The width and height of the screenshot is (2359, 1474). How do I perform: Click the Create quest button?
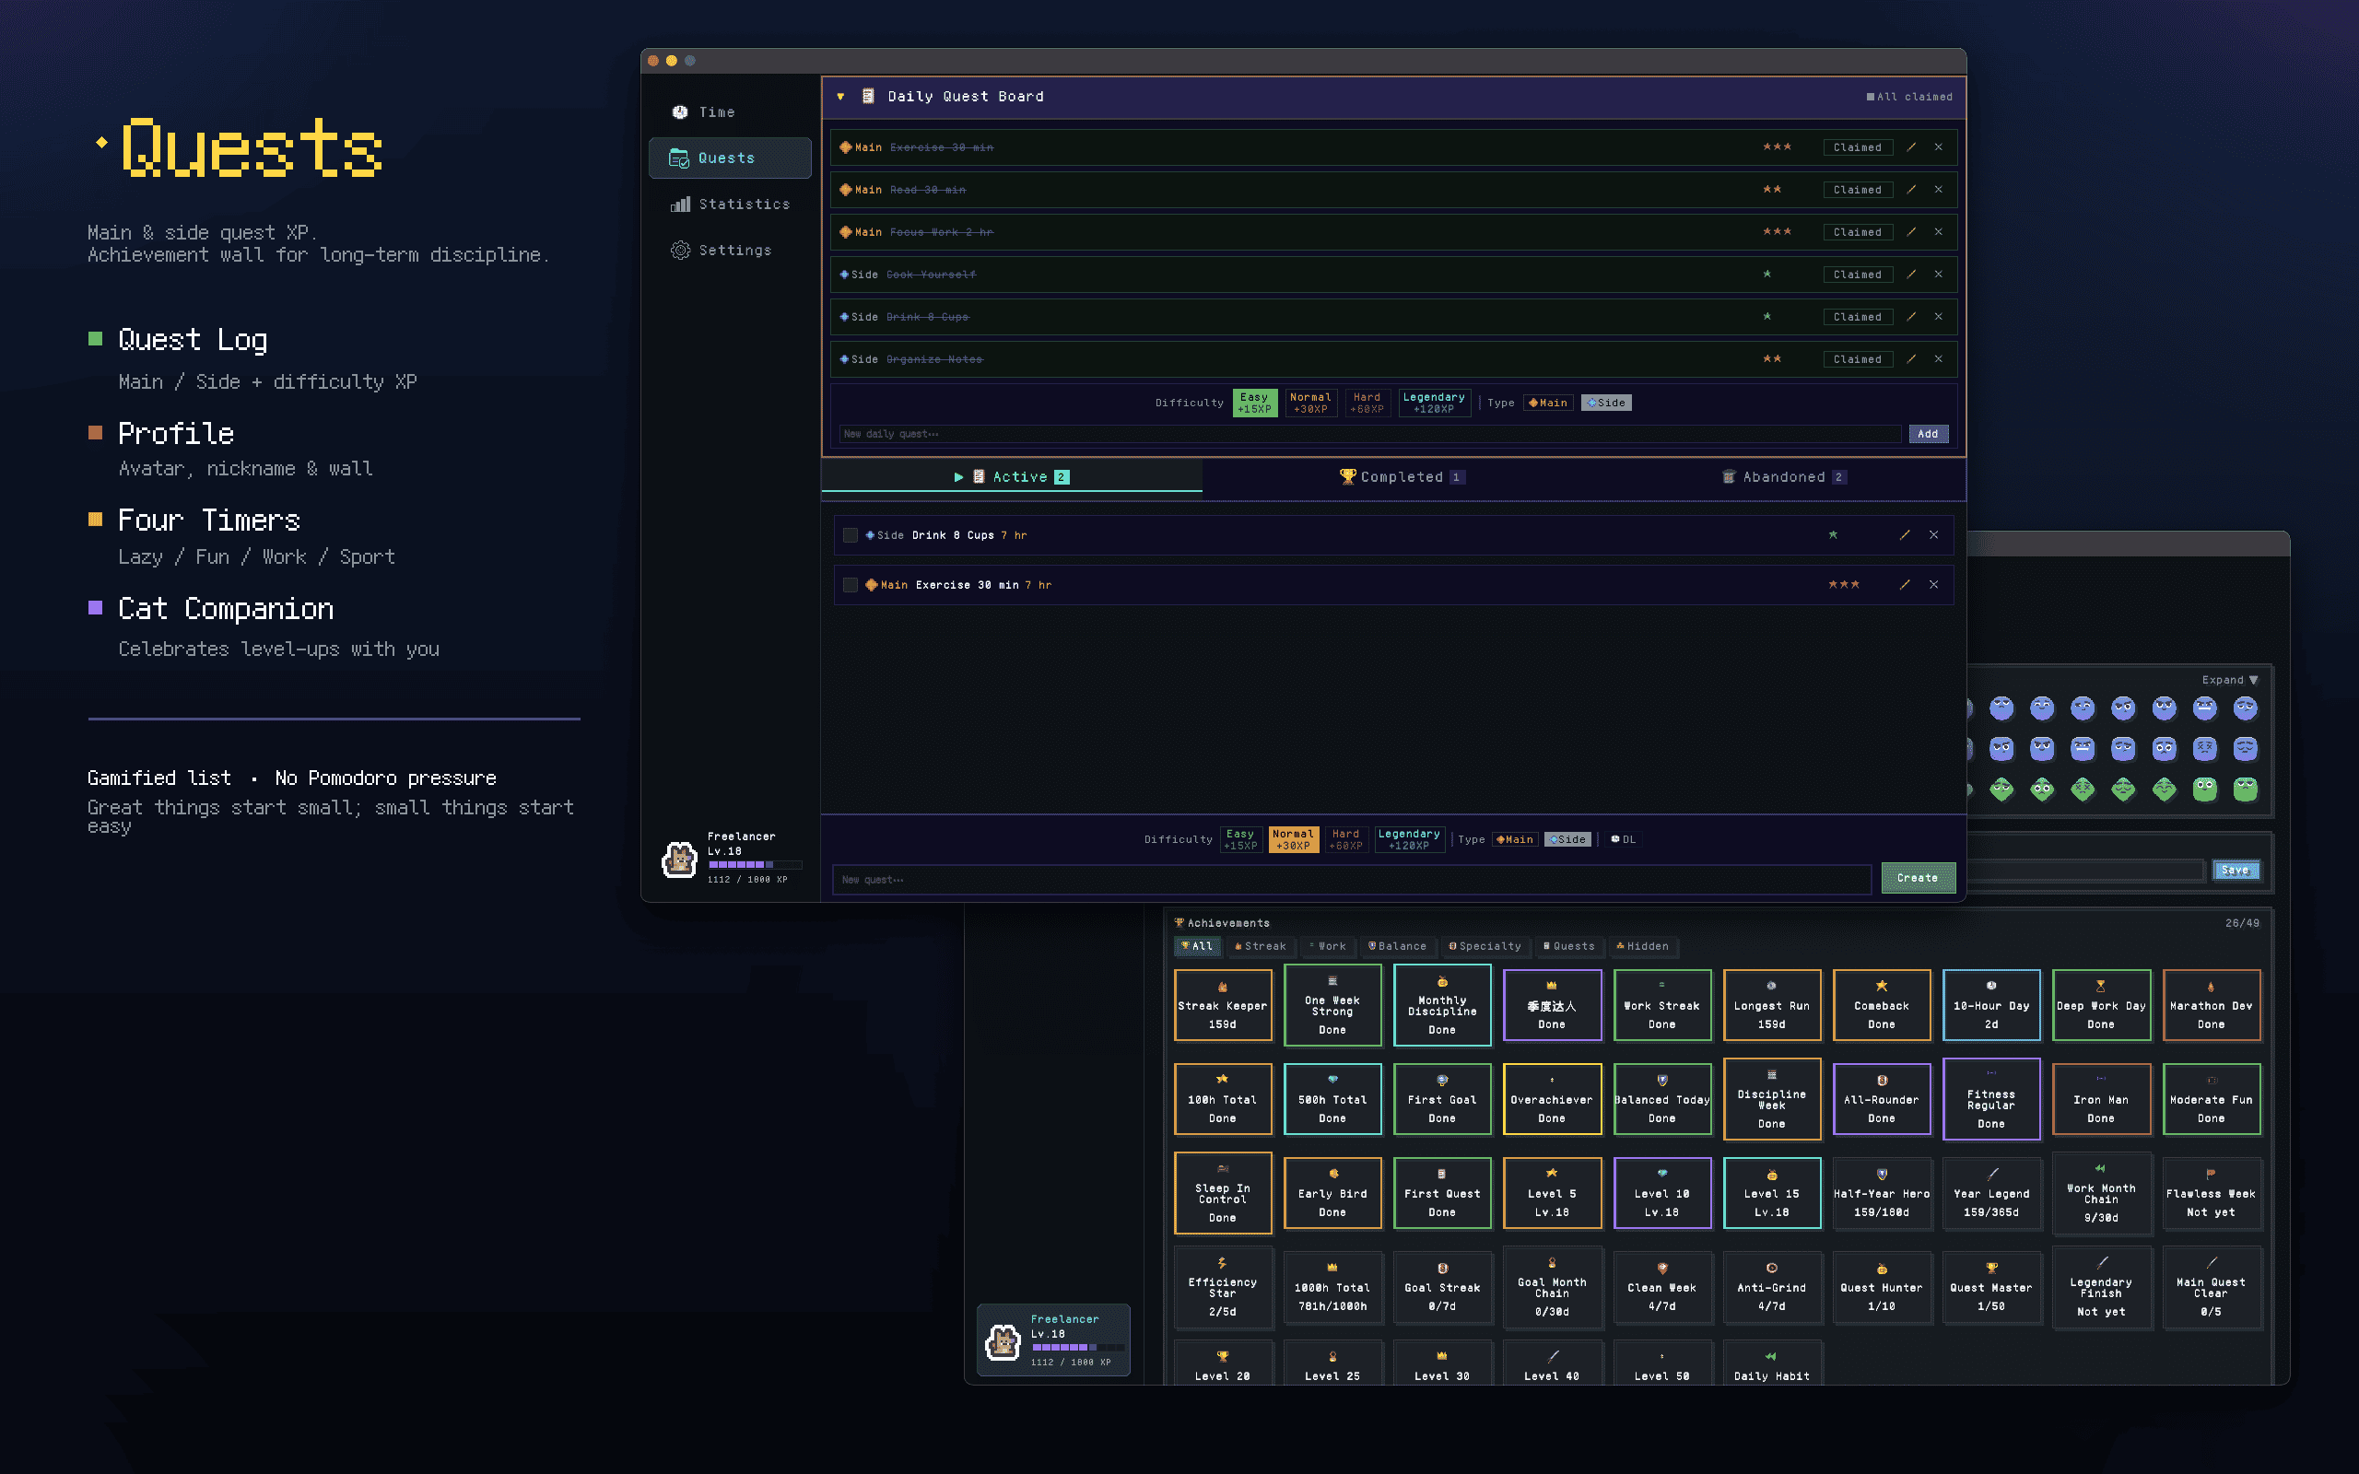pyautogui.click(x=1918, y=877)
